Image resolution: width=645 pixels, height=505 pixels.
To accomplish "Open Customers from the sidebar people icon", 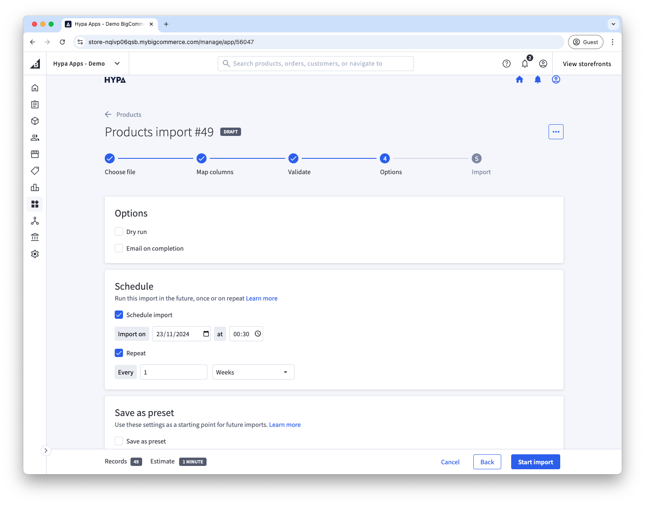I will [x=35, y=138].
